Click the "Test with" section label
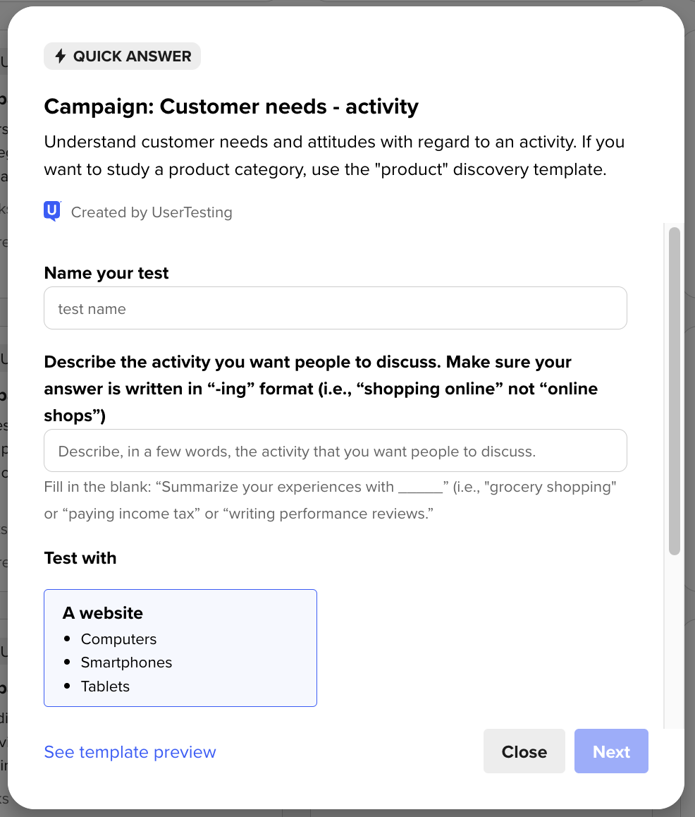 pos(80,558)
